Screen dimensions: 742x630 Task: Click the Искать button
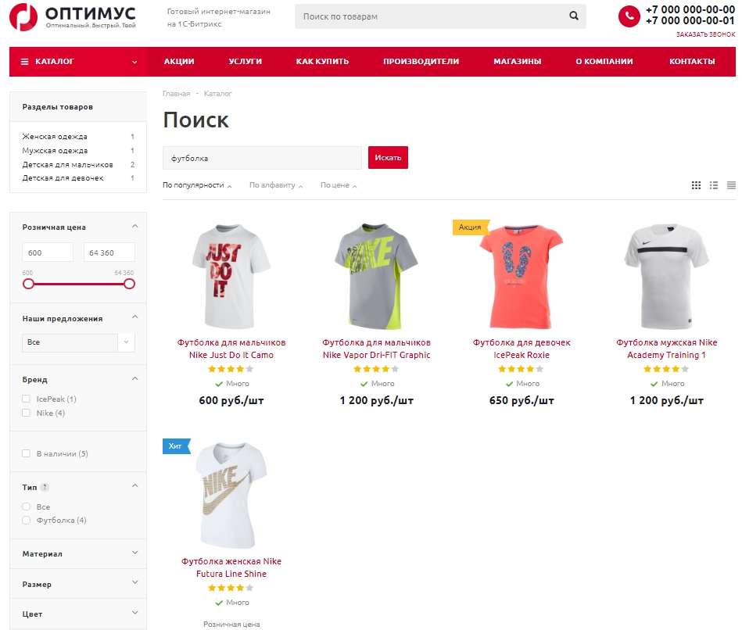click(x=388, y=158)
